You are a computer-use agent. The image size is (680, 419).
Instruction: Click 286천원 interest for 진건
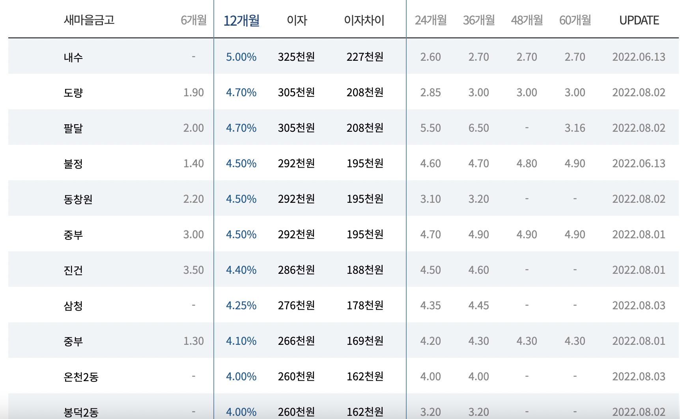tap(296, 270)
